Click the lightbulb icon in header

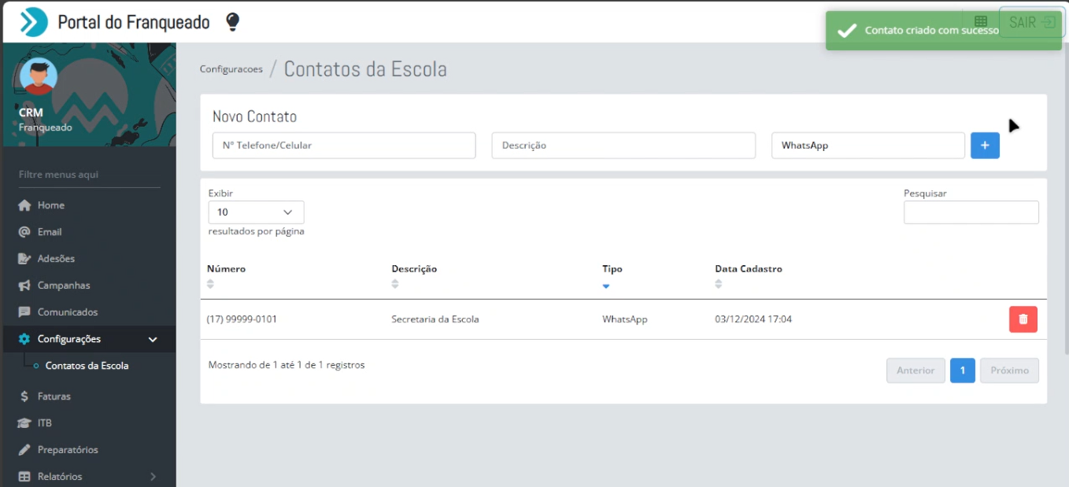coord(232,22)
